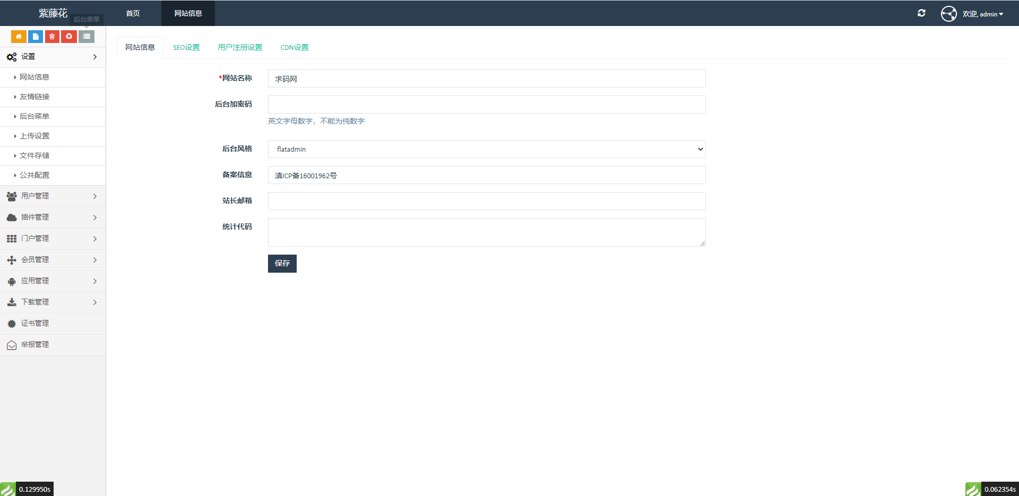Viewport: 1019px width, 496px height.
Task: Expand the 插件管理 chevron
Action: click(95, 217)
